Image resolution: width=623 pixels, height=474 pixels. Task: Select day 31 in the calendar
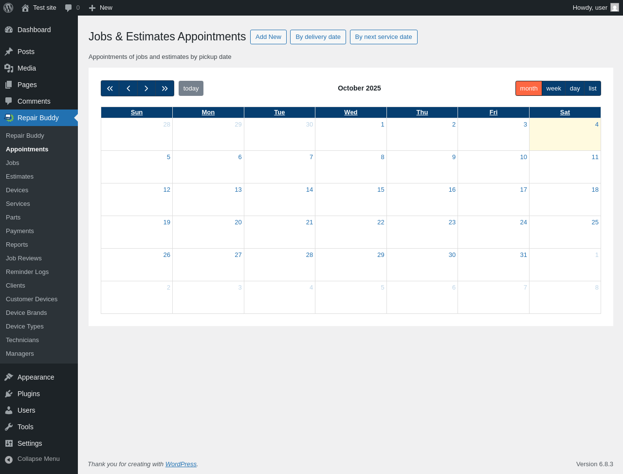tap(523, 255)
